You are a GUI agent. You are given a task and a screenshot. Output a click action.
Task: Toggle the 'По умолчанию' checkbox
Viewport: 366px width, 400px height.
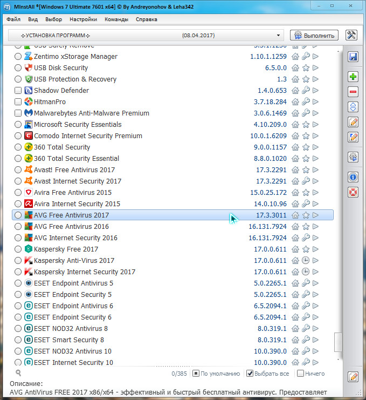click(196, 374)
